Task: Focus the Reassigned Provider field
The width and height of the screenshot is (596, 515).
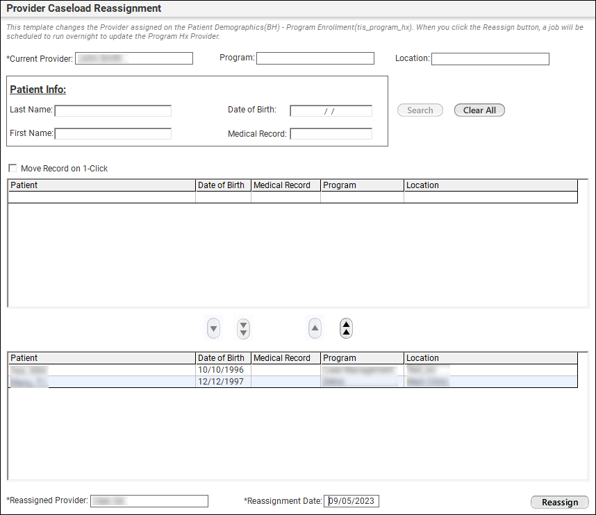Action: click(x=149, y=501)
